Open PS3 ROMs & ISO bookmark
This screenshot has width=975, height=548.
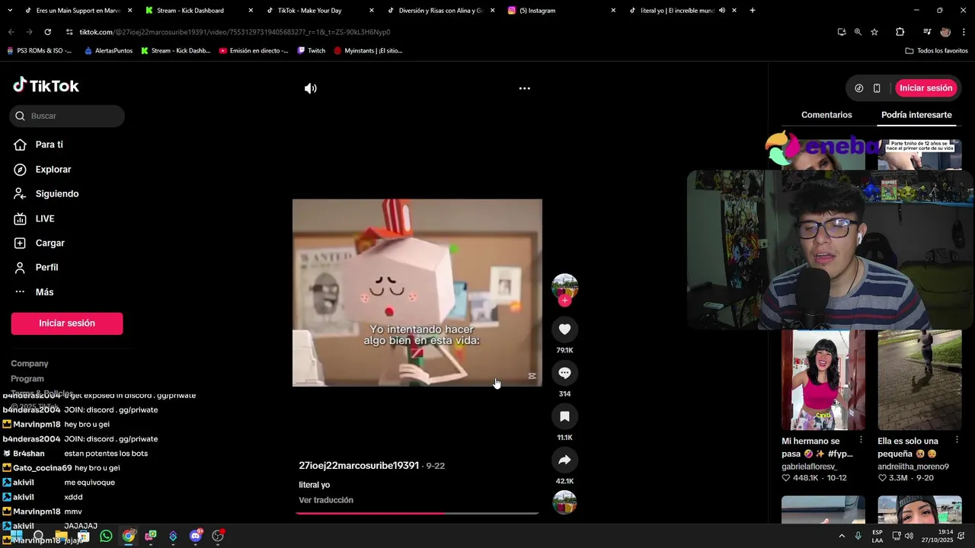coord(39,51)
